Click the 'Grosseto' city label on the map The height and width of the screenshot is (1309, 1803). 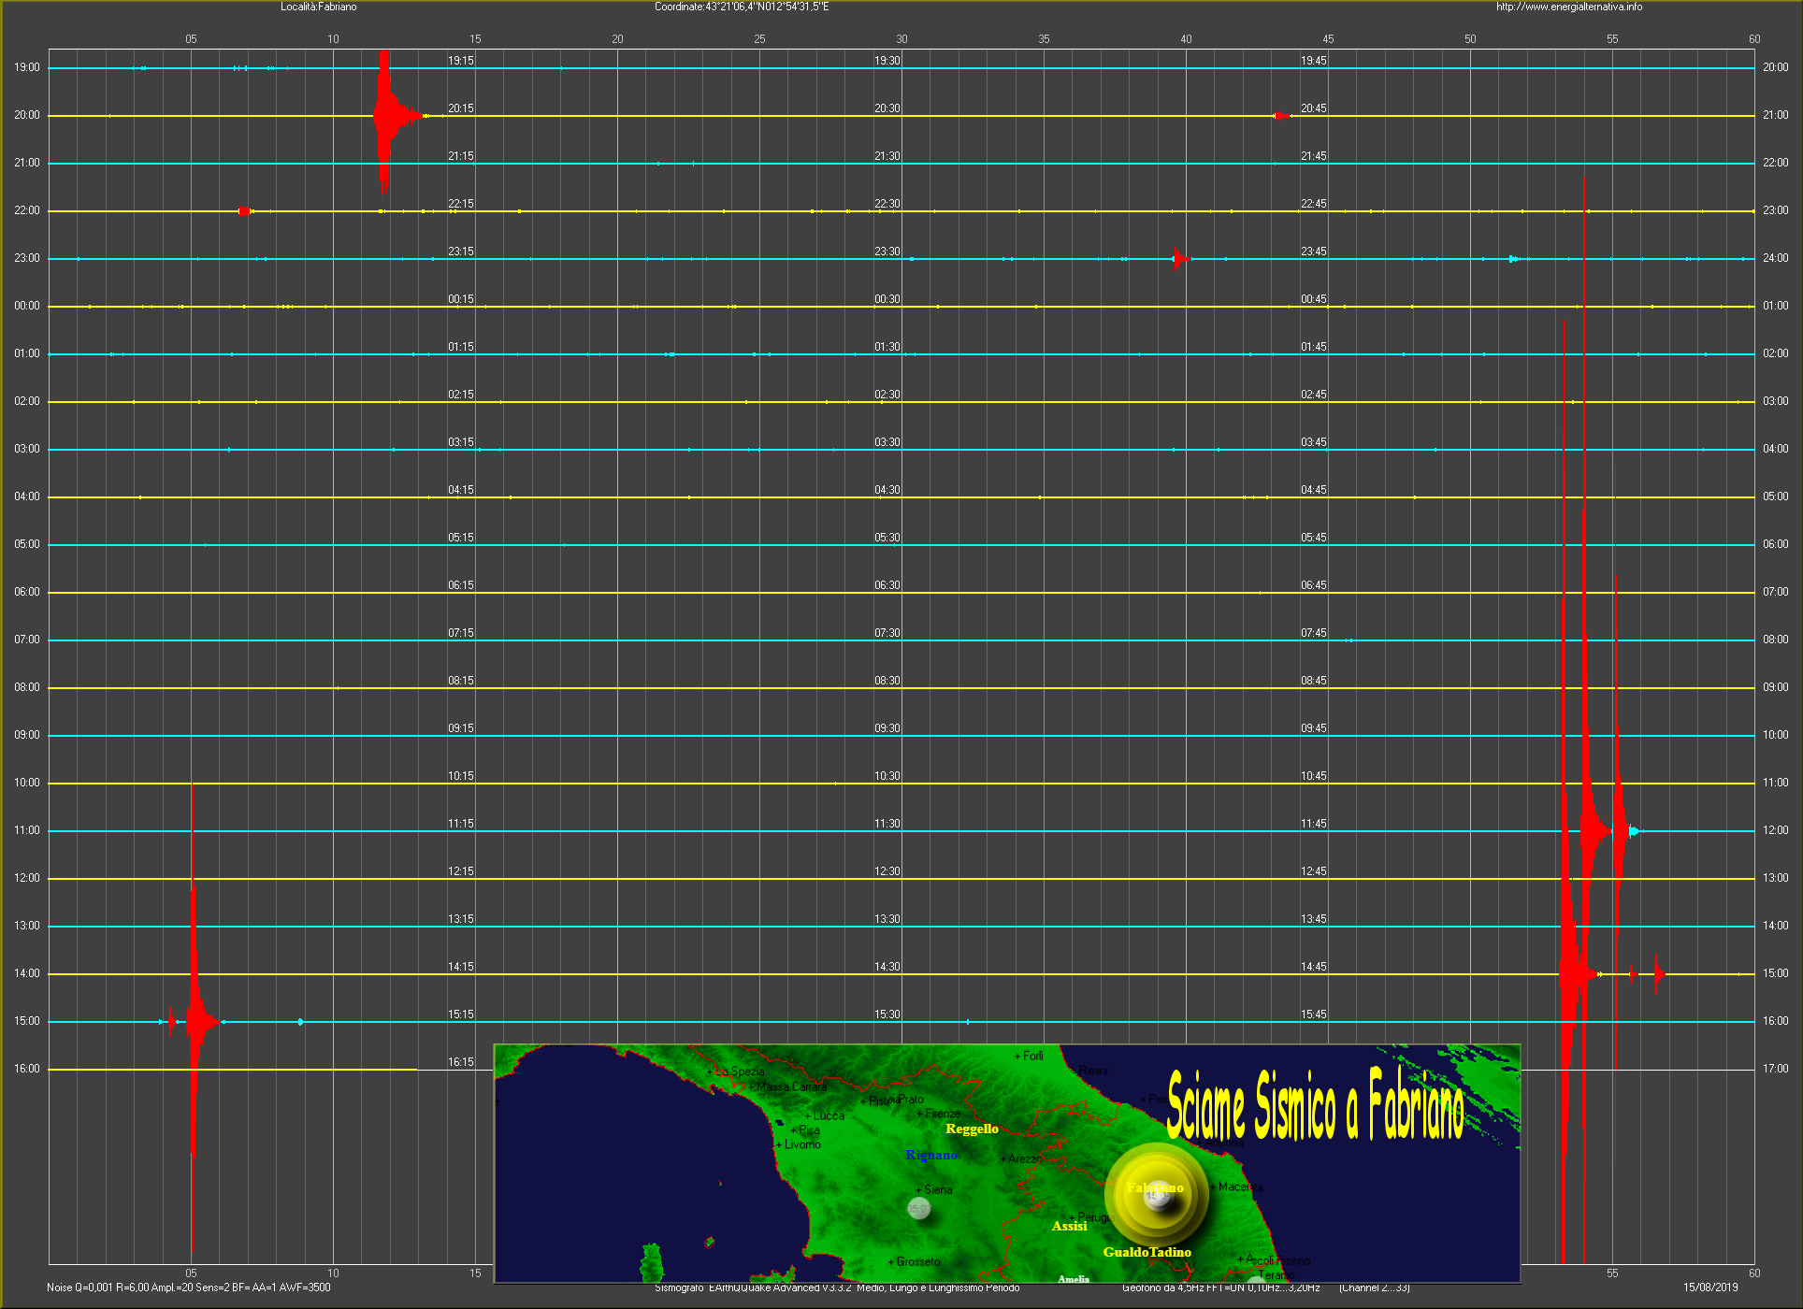(x=917, y=1261)
